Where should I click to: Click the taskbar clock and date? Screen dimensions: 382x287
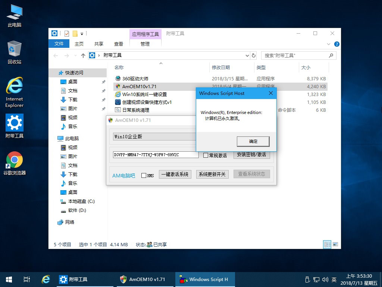pyautogui.click(x=359, y=280)
